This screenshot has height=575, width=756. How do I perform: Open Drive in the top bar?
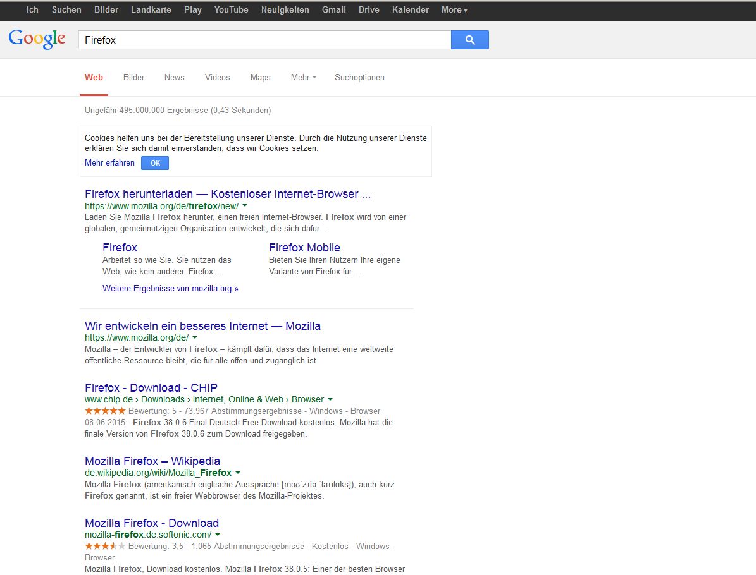[369, 9]
